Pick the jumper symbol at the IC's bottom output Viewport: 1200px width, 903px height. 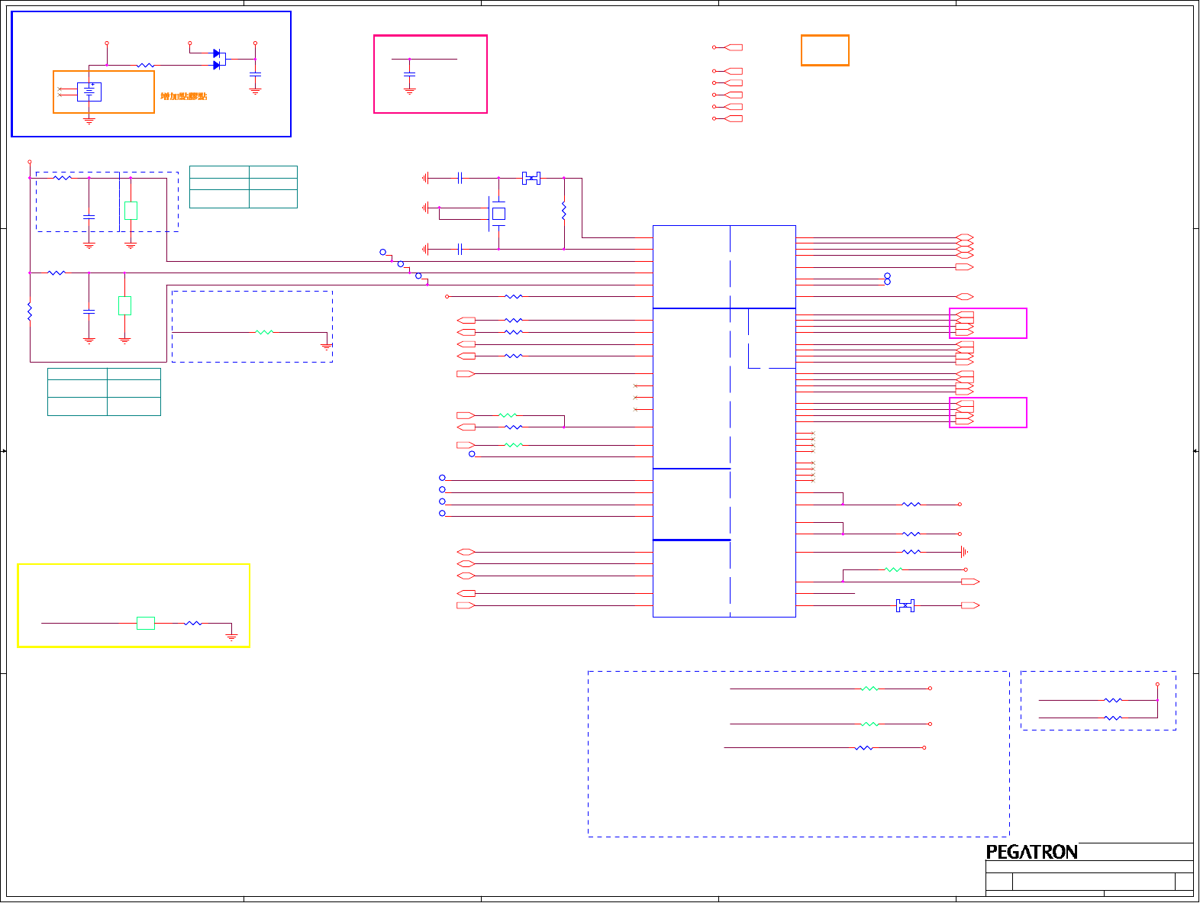905,605
